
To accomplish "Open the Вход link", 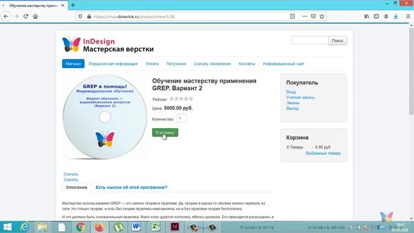I will (291, 92).
